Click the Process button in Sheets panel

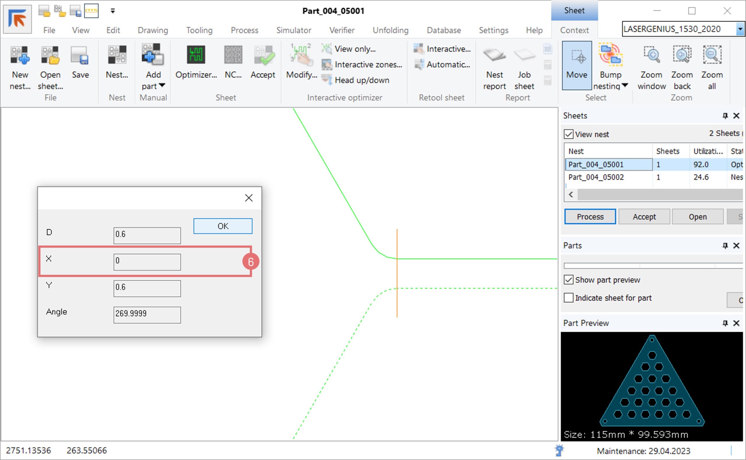[590, 217]
